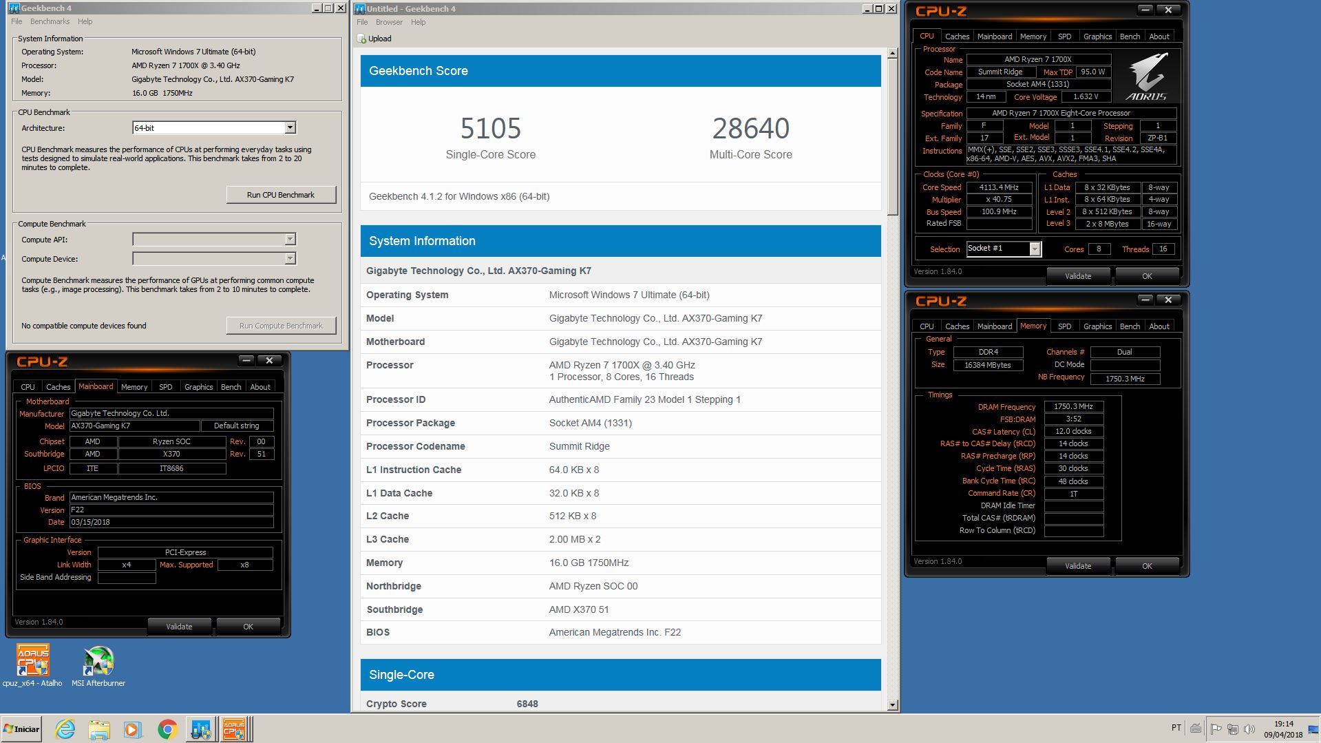The image size is (1321, 743).
Task: Open Caches tab in Memory CPU-Z window
Action: (x=957, y=326)
